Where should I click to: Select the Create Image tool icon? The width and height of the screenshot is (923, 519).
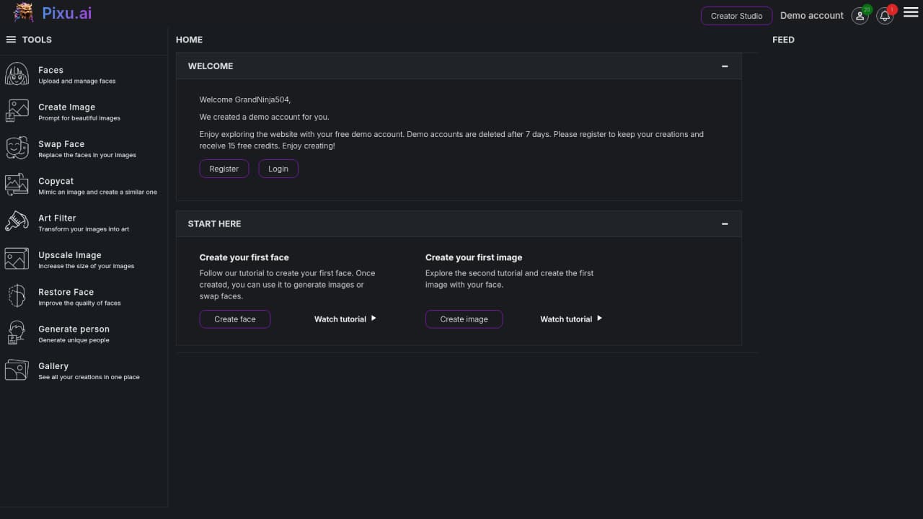click(x=17, y=110)
